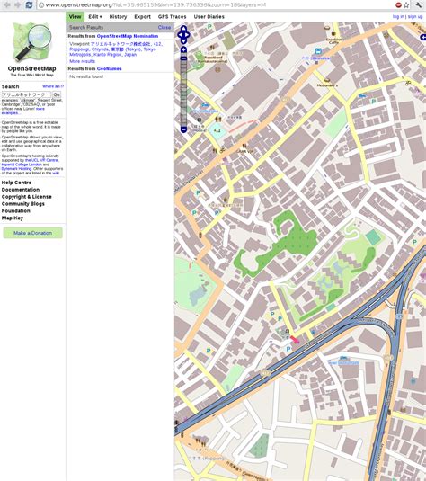Go back with the browser back arrow
Viewport: 426px width, 481px height.
[7, 4]
